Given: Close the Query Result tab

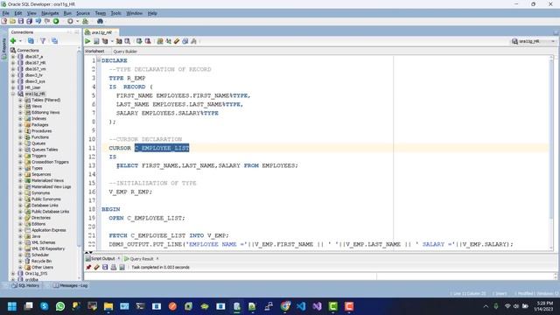Looking at the screenshot, I should tap(157, 259).
